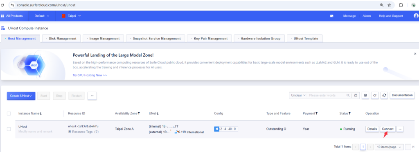This screenshot has height=152, width=419.
Task: Expand the Default project dropdown
Action: [x=42, y=16]
